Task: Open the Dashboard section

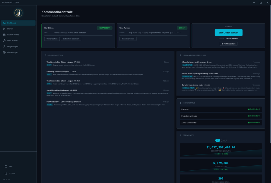Action: point(18,23)
